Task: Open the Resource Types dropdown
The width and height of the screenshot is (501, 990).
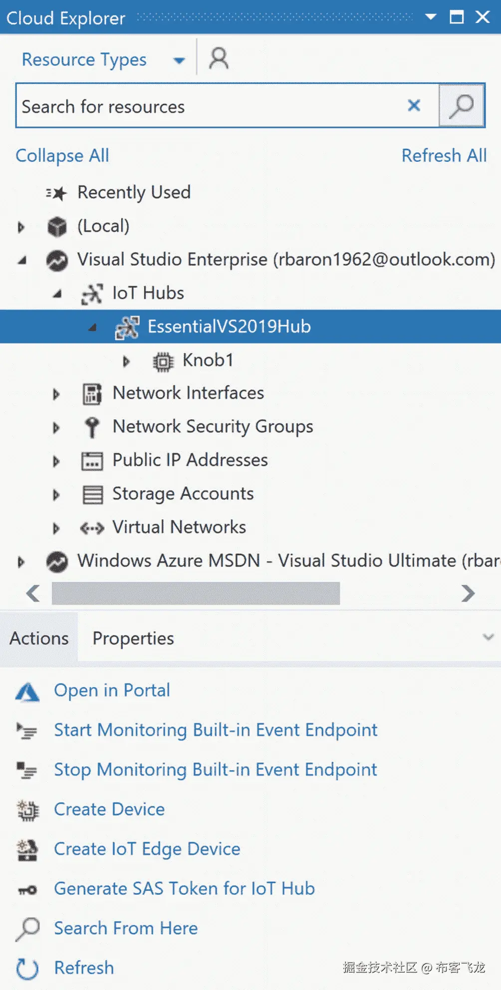Action: tap(179, 61)
